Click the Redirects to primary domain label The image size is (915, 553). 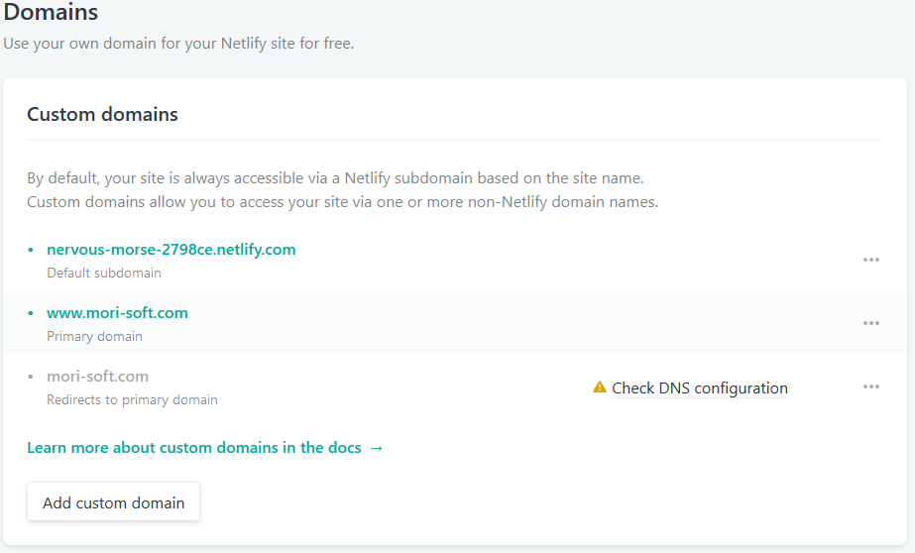(133, 400)
